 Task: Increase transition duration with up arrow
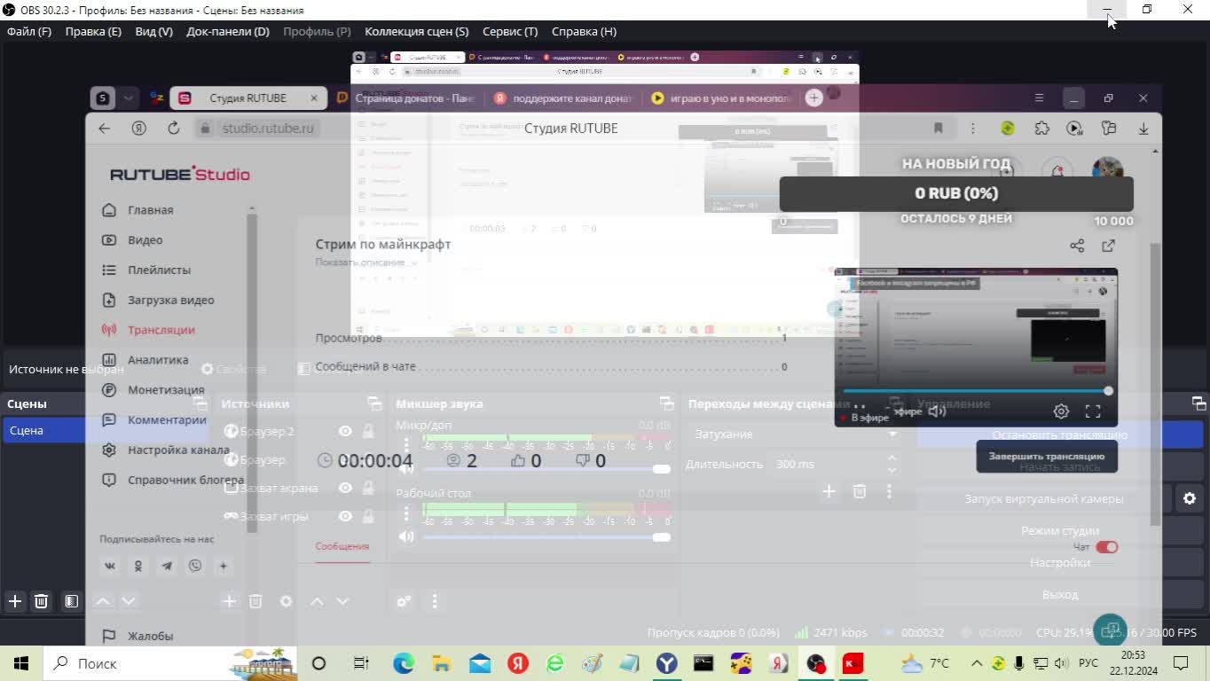(x=892, y=458)
